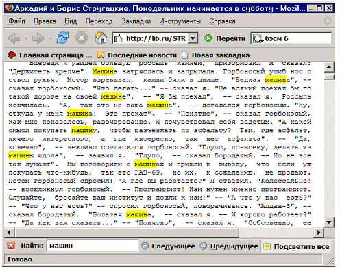Open the Back history dropdown arrow
Screen dimensions: 340x271
[26, 38]
